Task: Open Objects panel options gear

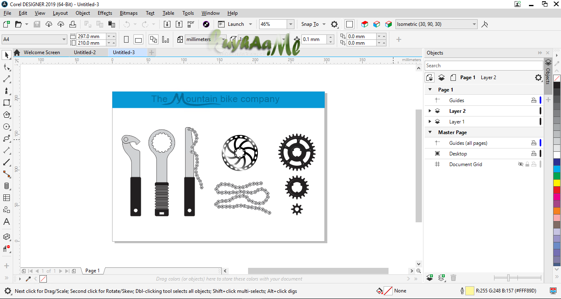Action: [x=538, y=78]
